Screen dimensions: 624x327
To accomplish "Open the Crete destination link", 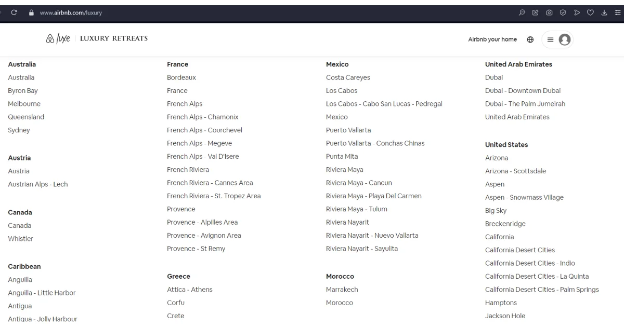I will tap(176, 316).
